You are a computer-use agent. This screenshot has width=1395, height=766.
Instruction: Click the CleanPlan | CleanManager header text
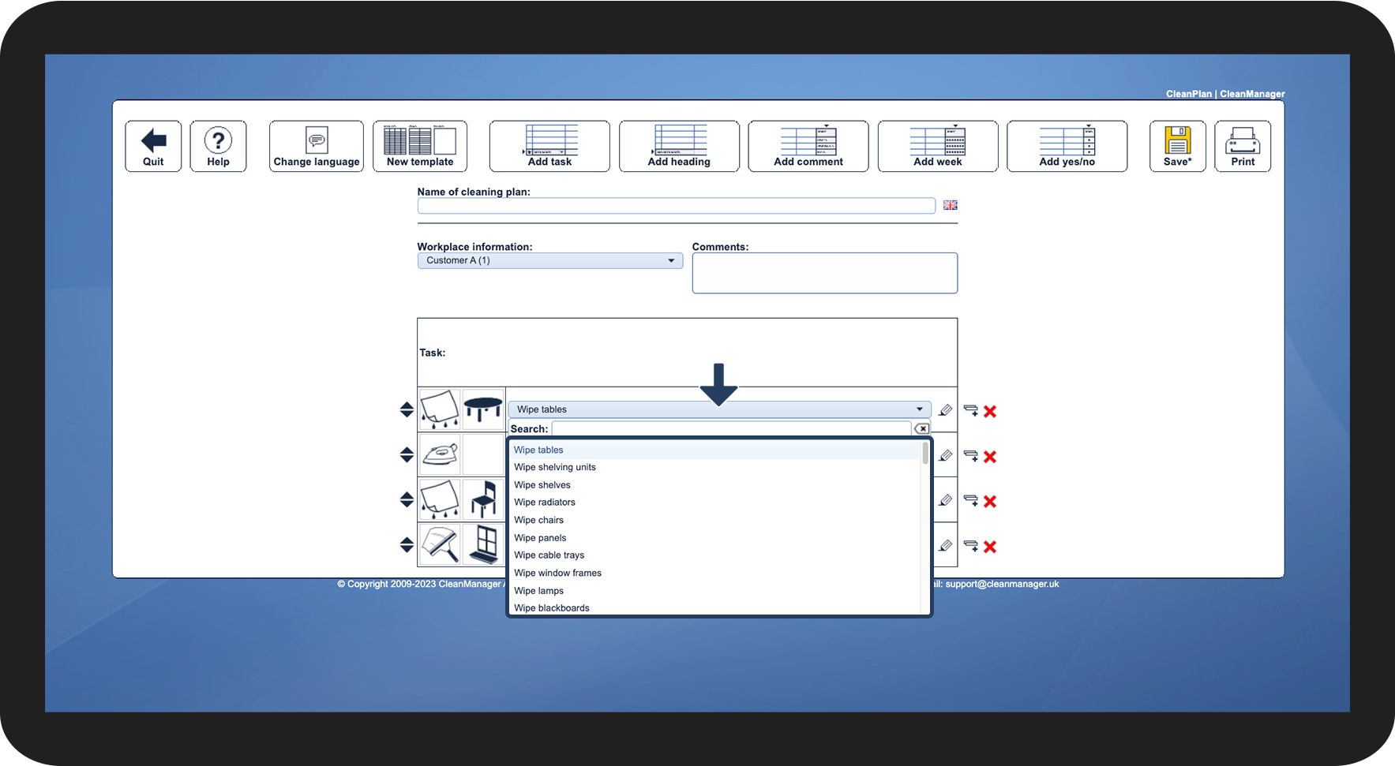click(1225, 94)
